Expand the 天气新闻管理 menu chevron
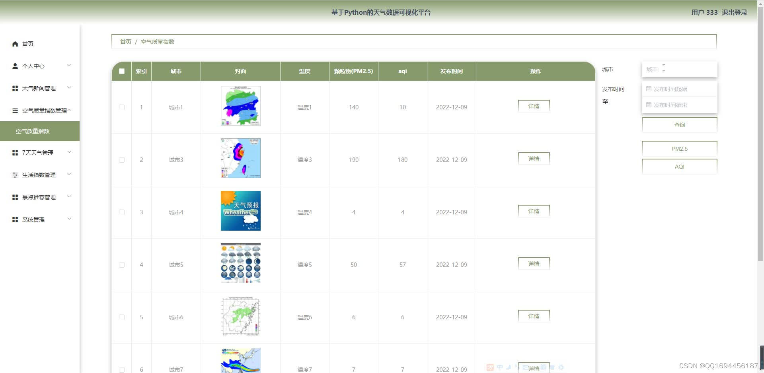The height and width of the screenshot is (373, 764). pyautogui.click(x=69, y=87)
